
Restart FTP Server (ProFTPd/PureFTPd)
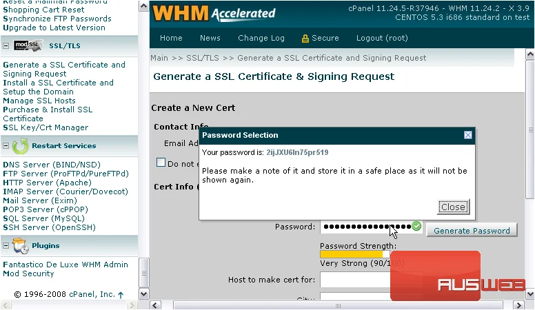pyautogui.click(x=65, y=174)
